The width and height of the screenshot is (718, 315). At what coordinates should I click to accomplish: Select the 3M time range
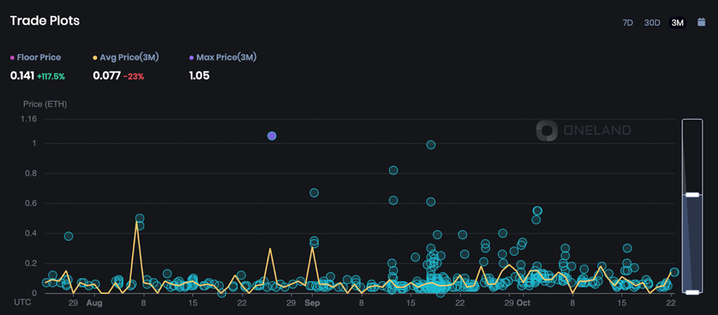tap(677, 23)
